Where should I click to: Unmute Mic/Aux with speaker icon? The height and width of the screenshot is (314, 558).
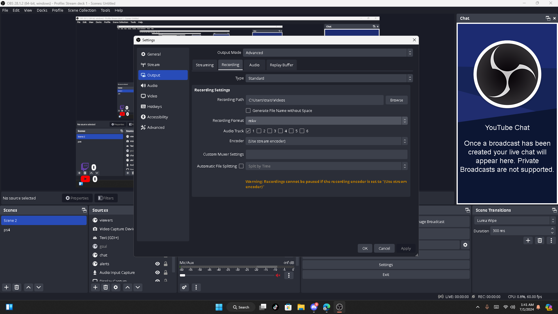tap(278, 275)
